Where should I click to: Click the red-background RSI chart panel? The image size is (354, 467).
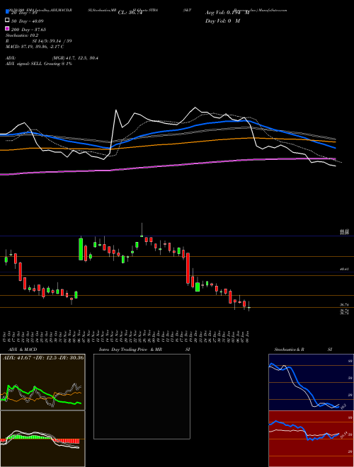point(311,439)
